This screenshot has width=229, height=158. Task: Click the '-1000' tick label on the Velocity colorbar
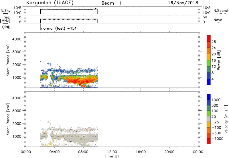click(x=218, y=139)
